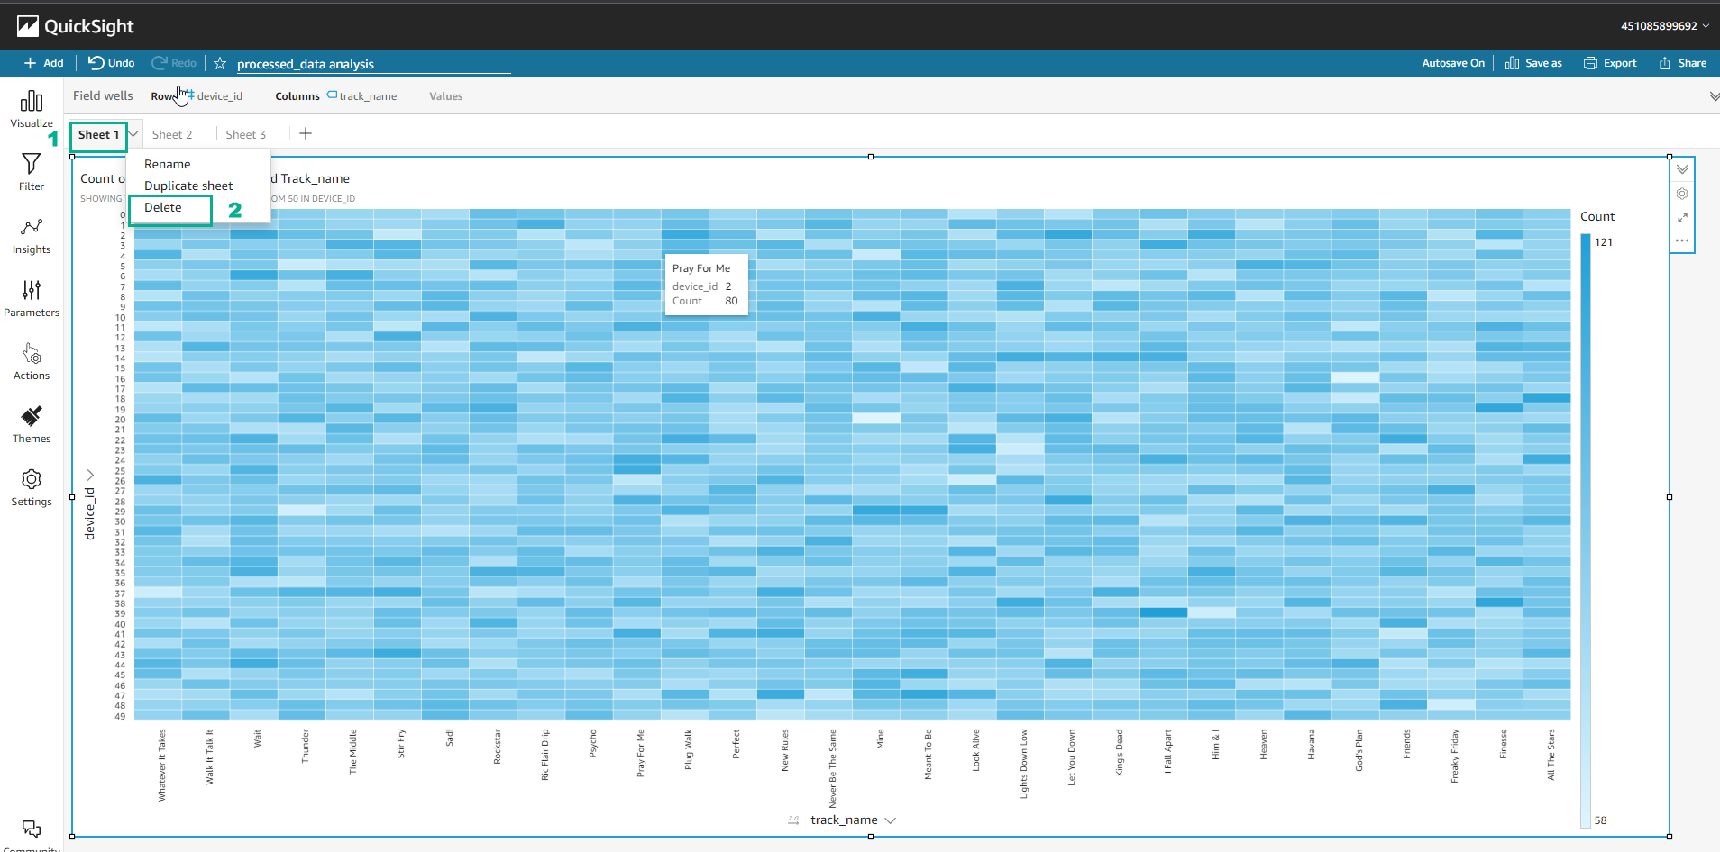
Task: Click the QuickSight logo
Action: 76,26
